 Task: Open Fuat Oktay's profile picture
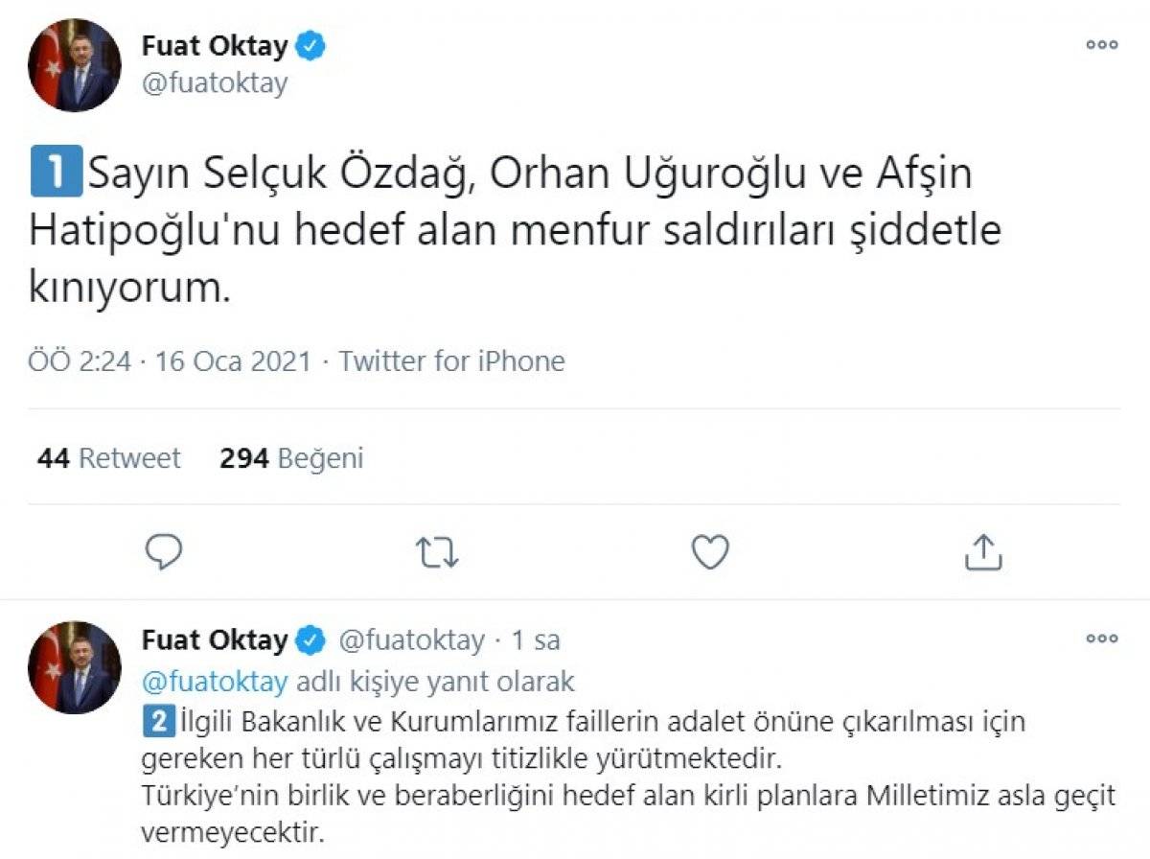tap(73, 62)
